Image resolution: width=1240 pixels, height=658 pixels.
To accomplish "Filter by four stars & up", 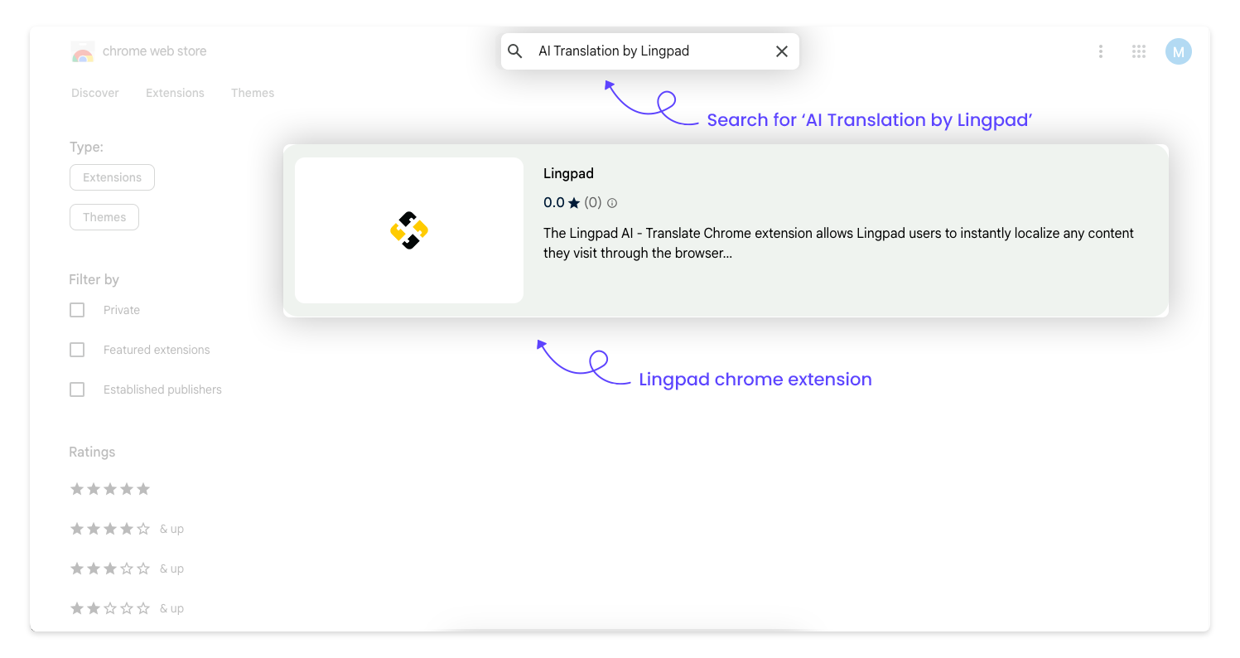I will 127,529.
